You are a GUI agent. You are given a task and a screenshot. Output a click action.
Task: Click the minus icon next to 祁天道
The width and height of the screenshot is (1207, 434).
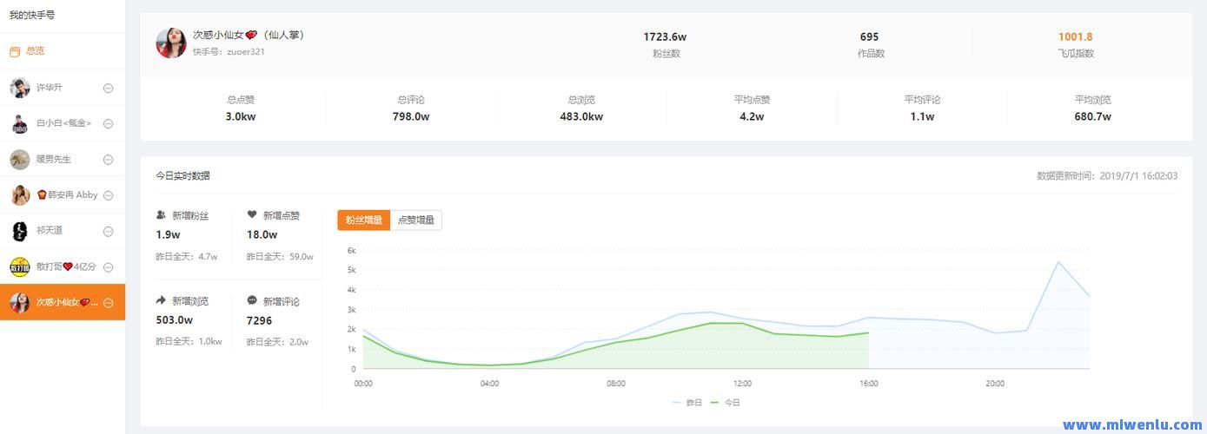[x=109, y=231]
